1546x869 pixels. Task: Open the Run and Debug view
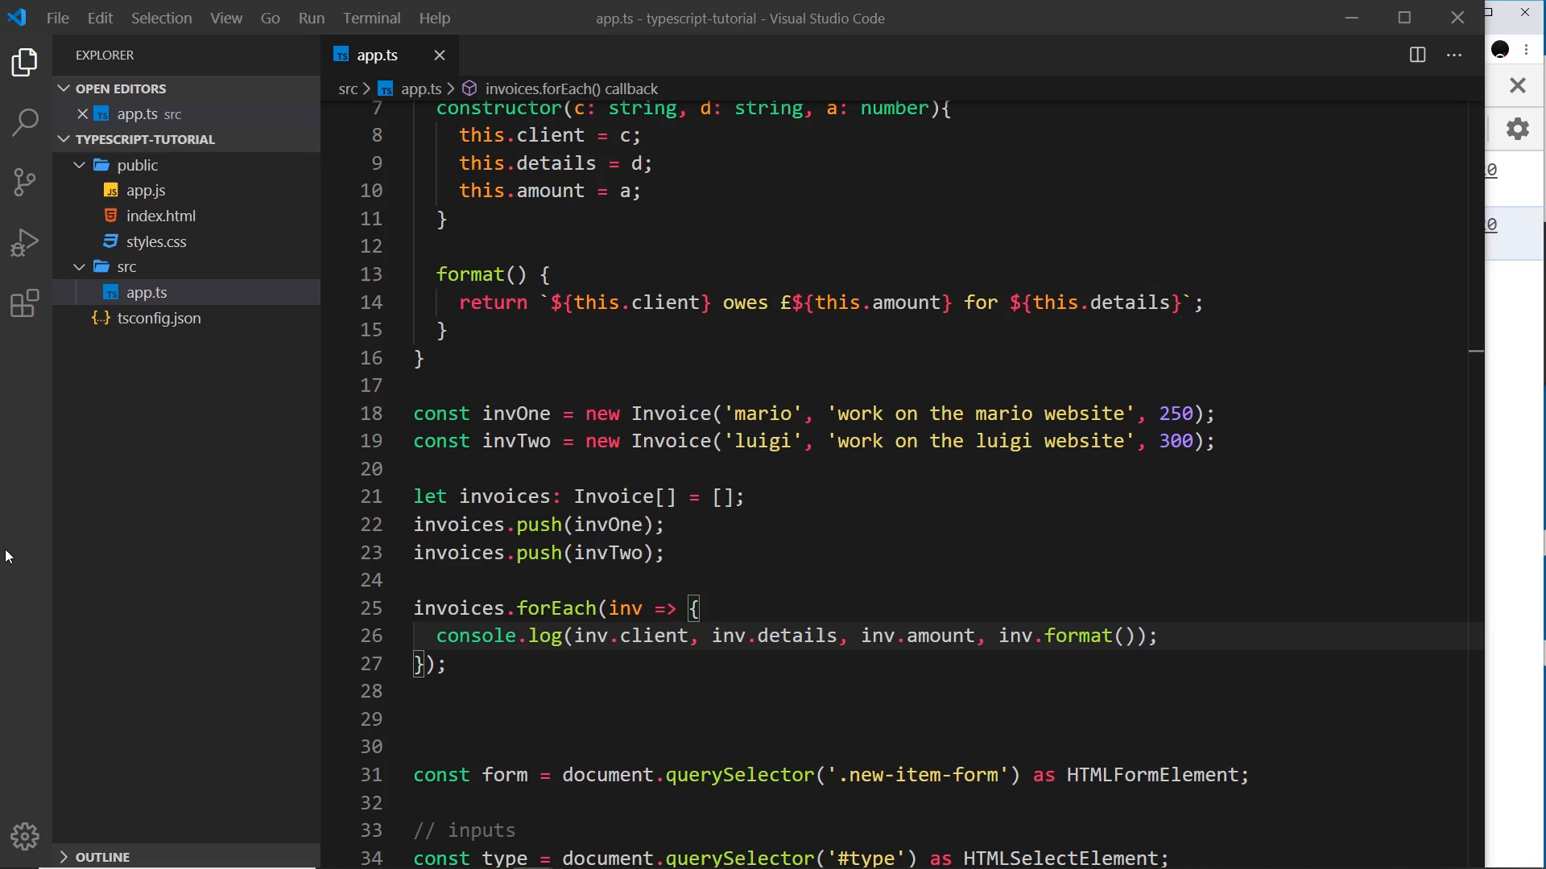click(25, 242)
